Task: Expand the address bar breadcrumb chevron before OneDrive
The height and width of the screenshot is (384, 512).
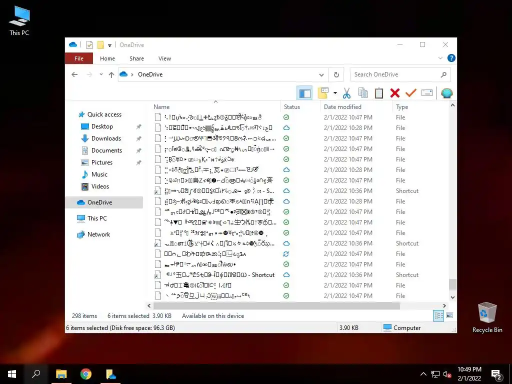Action: point(132,74)
